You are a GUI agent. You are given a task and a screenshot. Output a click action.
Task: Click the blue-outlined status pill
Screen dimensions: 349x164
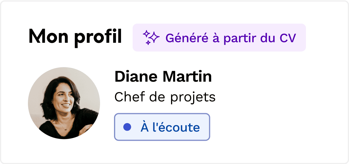162,127
